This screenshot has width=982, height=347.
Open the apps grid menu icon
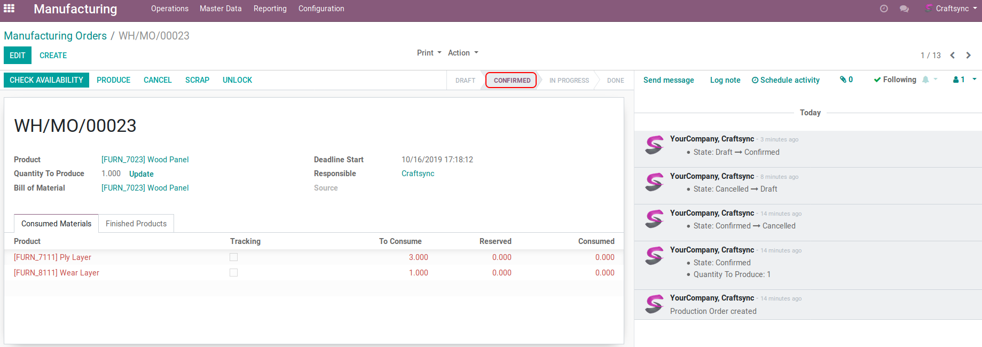tap(9, 9)
